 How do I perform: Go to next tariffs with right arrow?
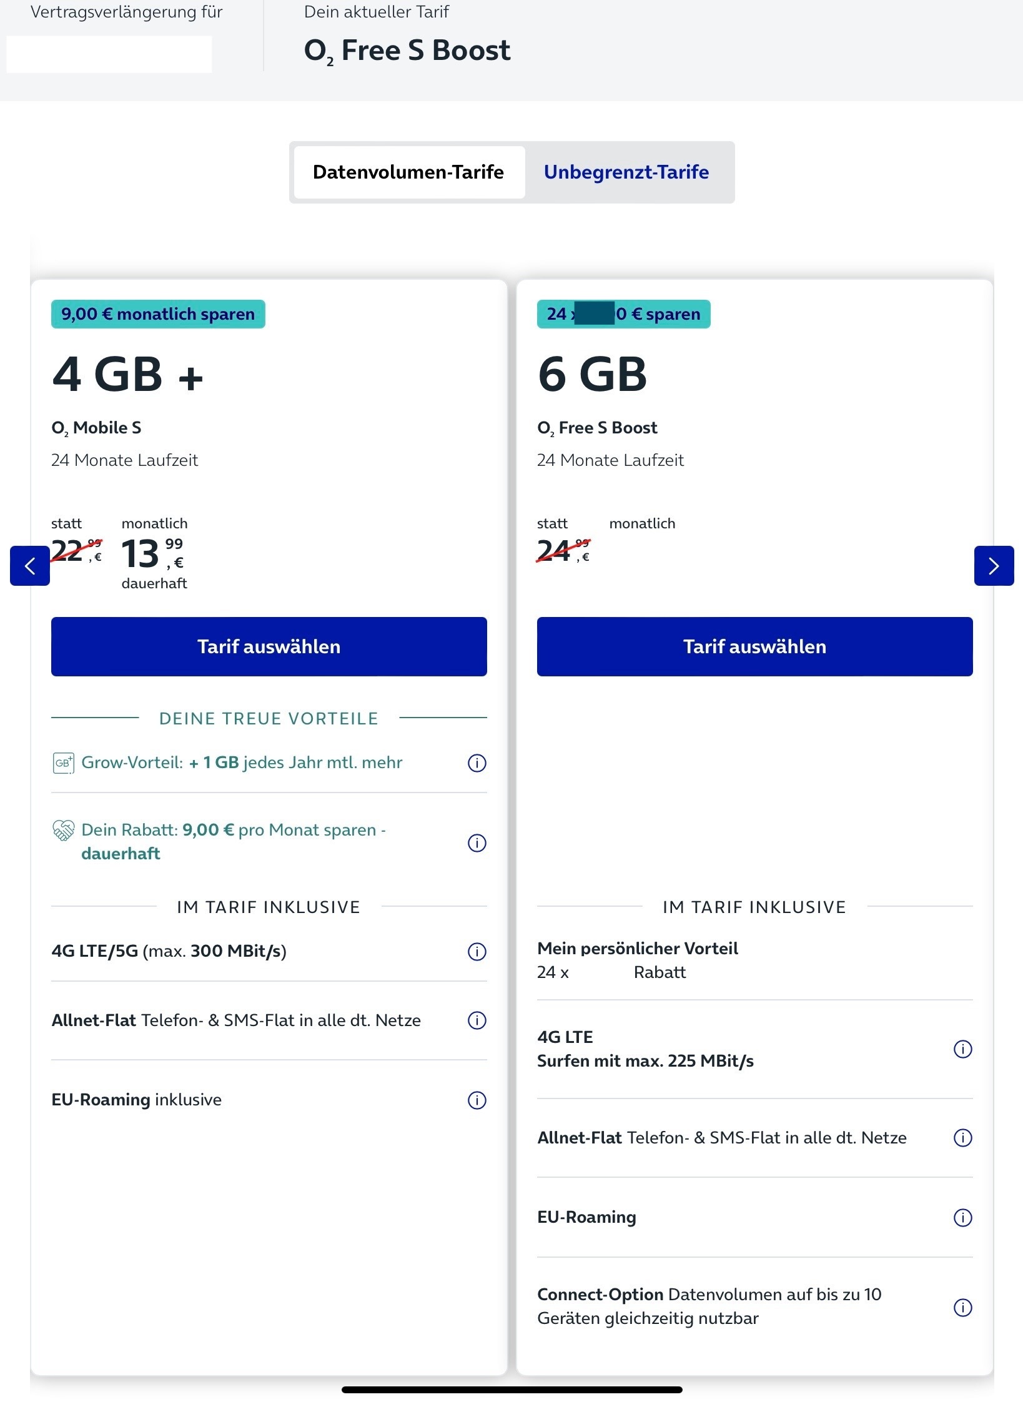tap(994, 566)
